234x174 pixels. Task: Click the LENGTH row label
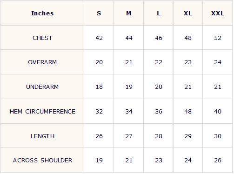pyautogui.click(x=42, y=136)
